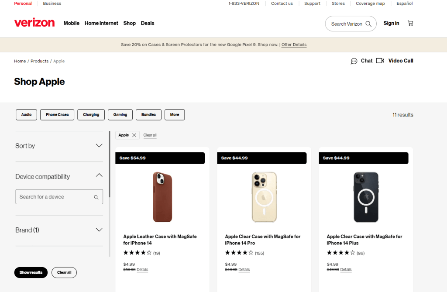This screenshot has width=447, height=292.
Task: Remove the Apple filter with X icon
Action: 134,135
